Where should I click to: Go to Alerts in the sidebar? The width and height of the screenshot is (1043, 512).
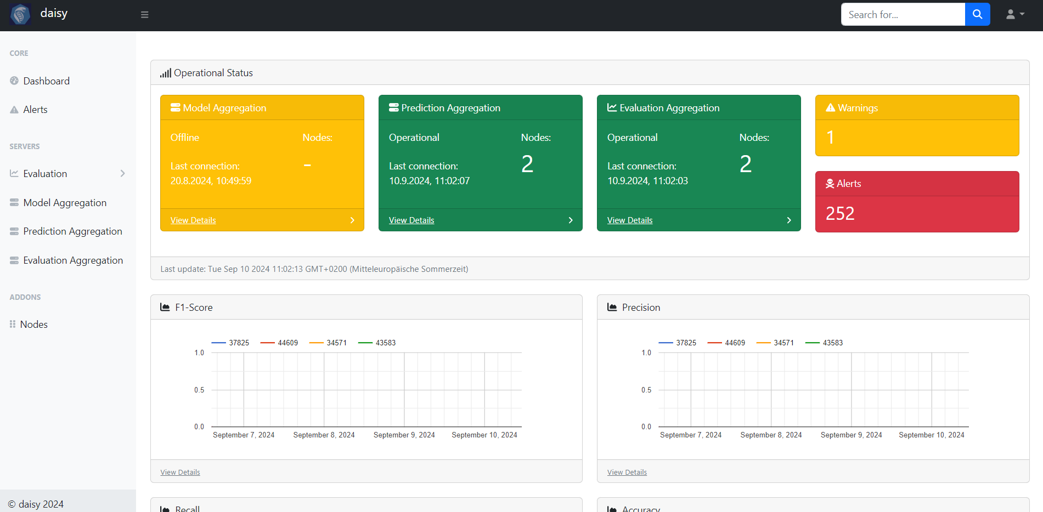point(35,110)
